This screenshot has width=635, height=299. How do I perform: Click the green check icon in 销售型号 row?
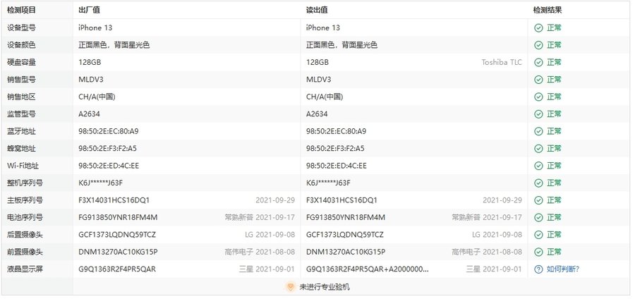538,80
